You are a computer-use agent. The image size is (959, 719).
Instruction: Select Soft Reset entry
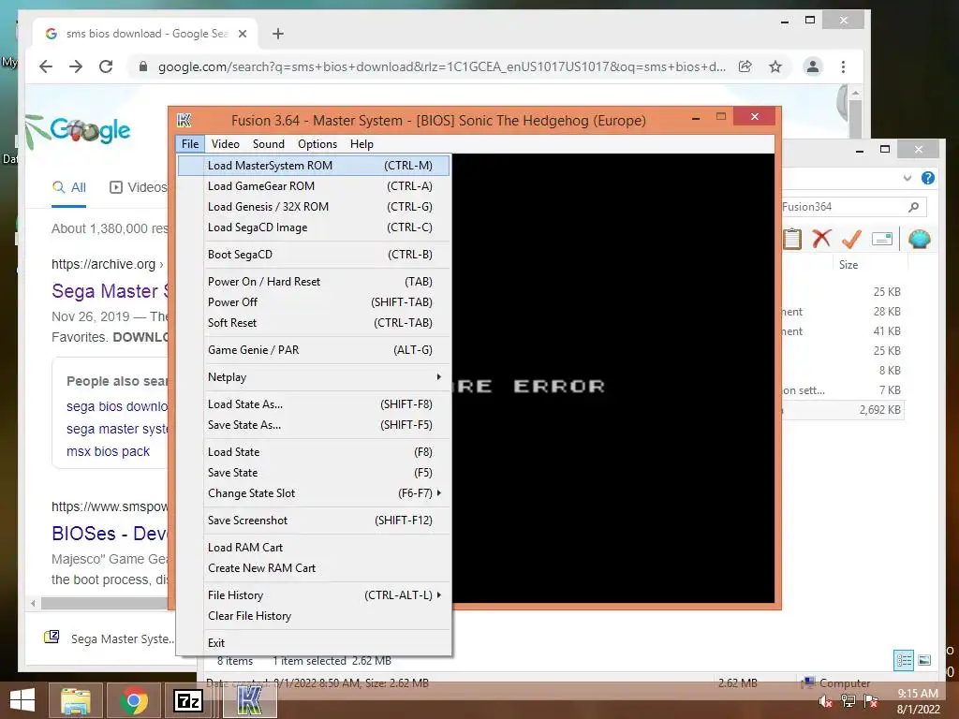(x=314, y=323)
